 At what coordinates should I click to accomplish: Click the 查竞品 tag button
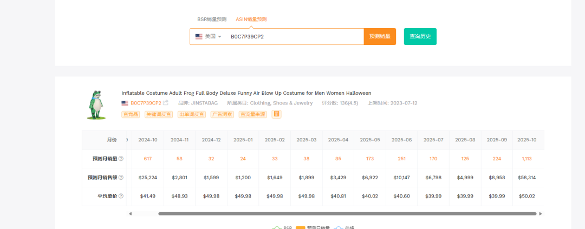click(131, 115)
